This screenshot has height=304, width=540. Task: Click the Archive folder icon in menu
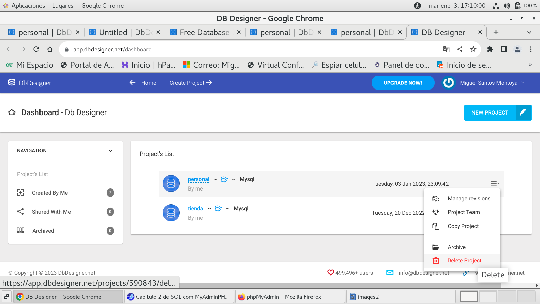[436, 247]
